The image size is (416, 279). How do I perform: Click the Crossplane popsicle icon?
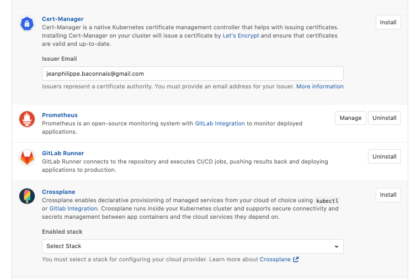coord(27,196)
